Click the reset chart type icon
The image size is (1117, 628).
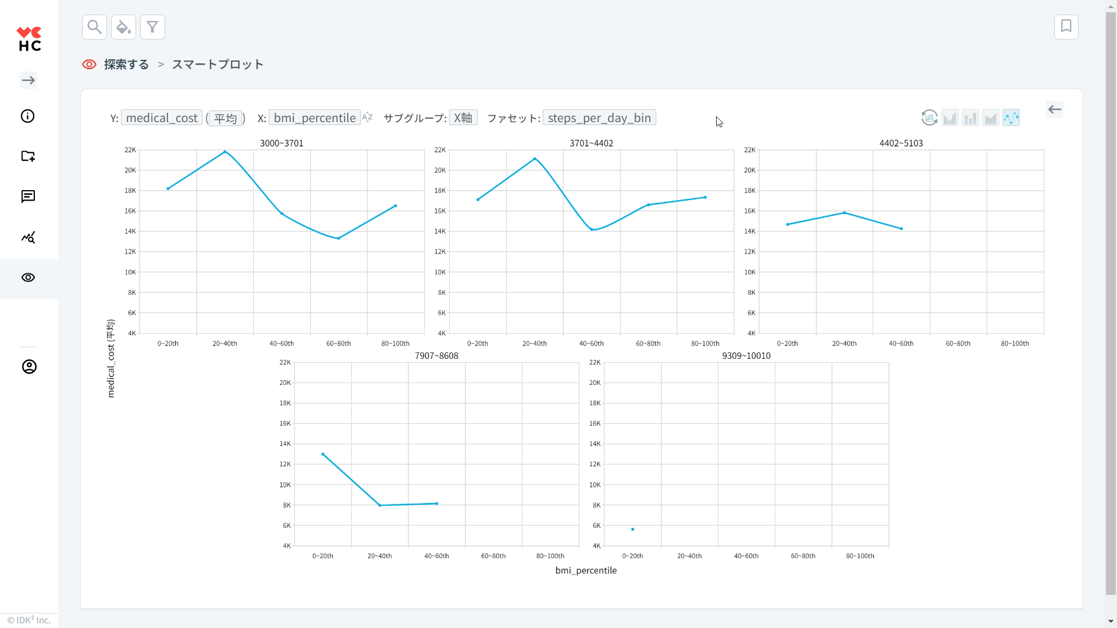pos(930,118)
